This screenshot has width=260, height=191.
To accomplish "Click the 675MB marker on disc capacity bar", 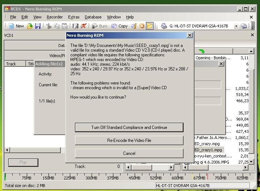I will [199, 178].
